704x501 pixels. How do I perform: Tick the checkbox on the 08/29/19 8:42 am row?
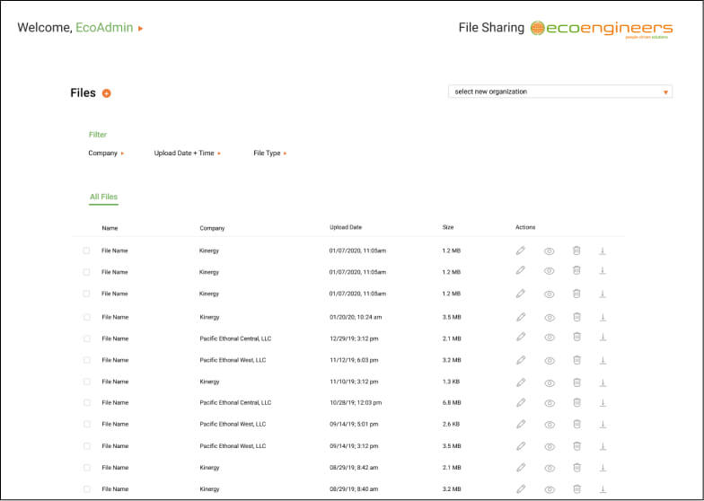[86, 467]
